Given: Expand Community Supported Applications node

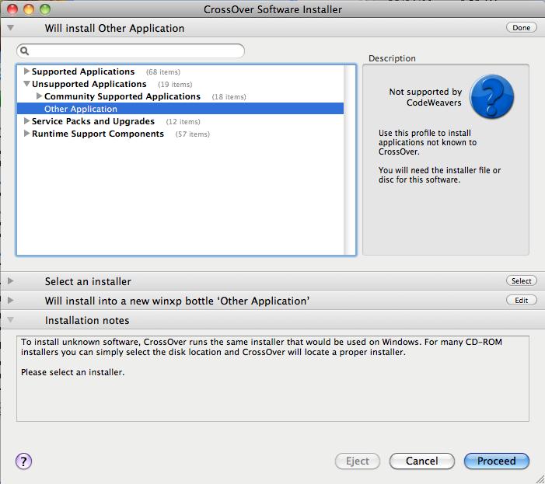Looking at the screenshot, I should coord(39,96).
